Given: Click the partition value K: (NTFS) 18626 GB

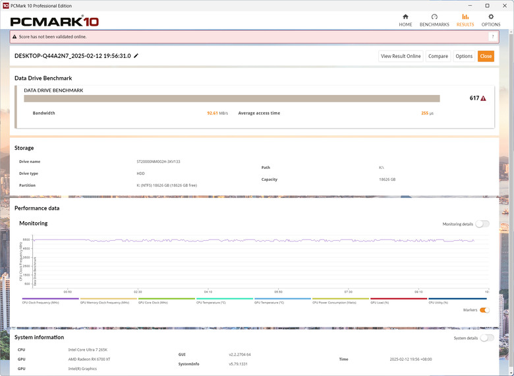Looking at the screenshot, I should point(167,185).
